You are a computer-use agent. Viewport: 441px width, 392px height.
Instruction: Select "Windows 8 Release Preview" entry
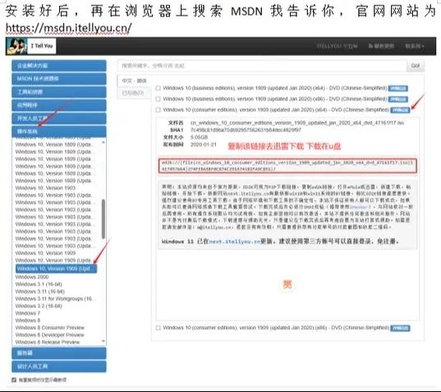click(x=48, y=342)
